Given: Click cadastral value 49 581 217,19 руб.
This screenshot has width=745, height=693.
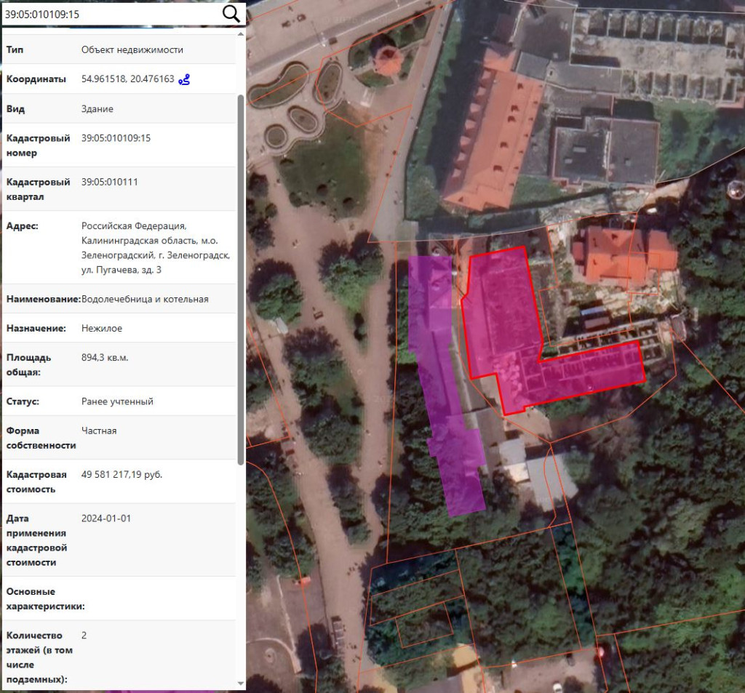Looking at the screenshot, I should (x=121, y=475).
